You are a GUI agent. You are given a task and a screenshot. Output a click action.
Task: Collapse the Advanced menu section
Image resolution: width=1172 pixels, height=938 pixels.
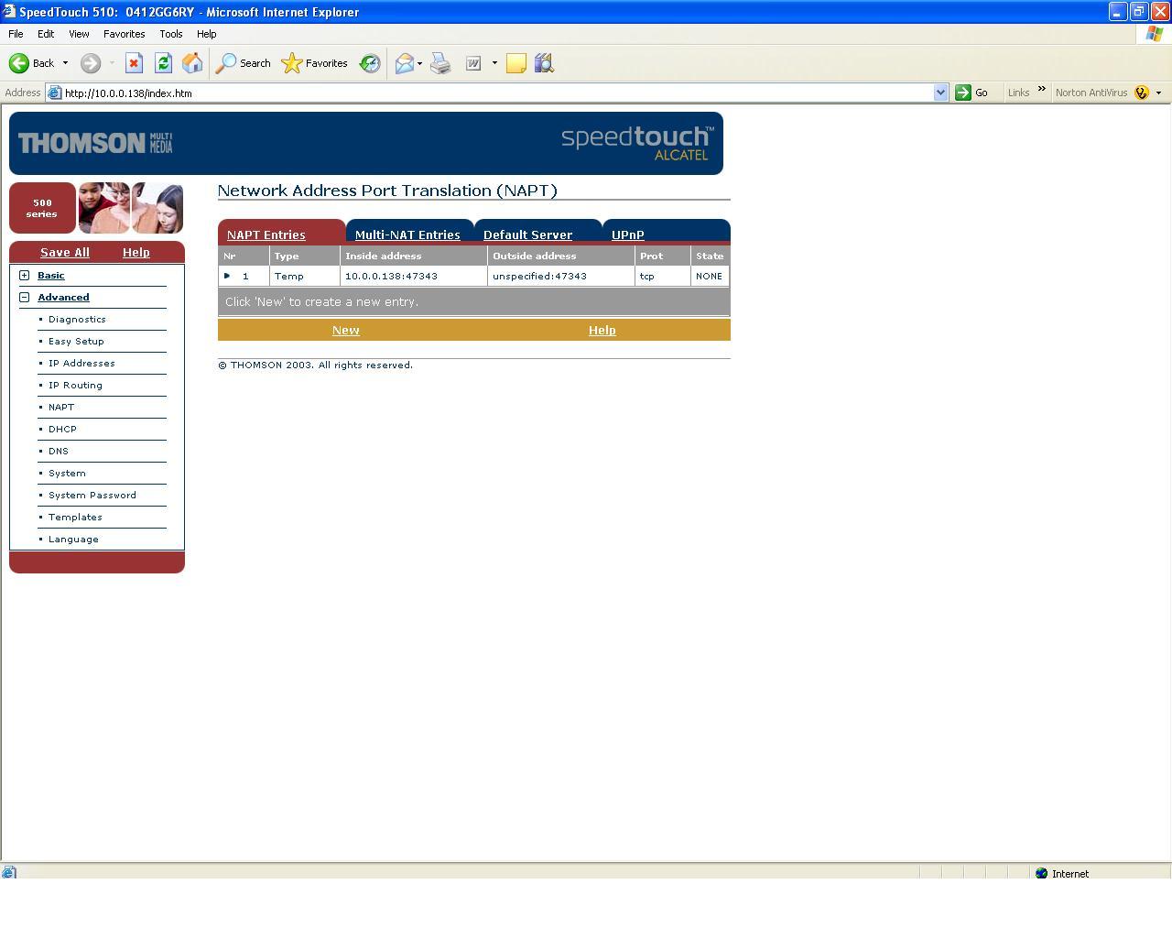click(x=25, y=297)
